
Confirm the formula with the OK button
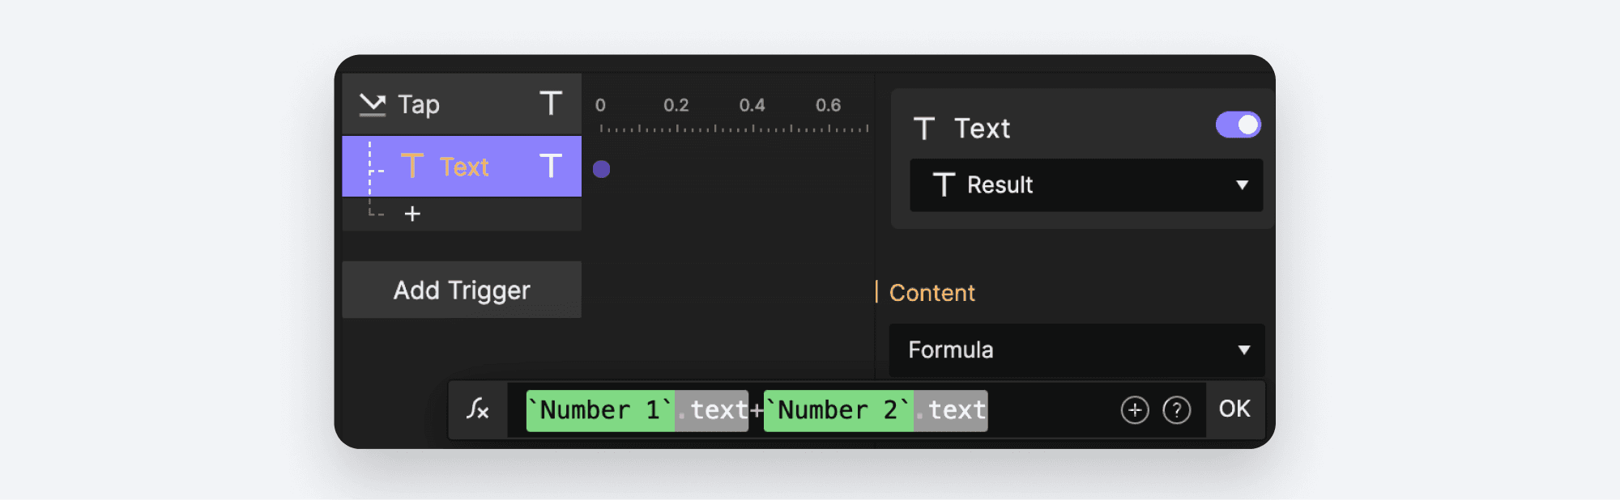click(1234, 409)
